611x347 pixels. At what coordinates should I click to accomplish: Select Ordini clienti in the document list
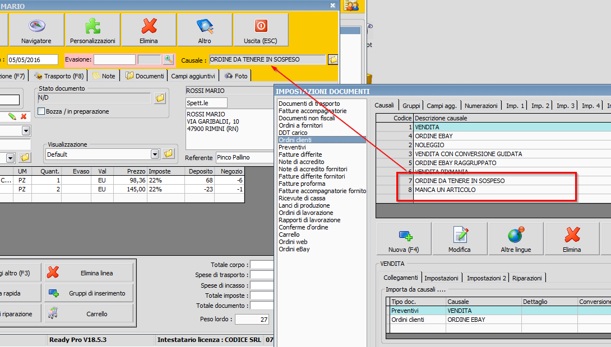click(x=322, y=140)
